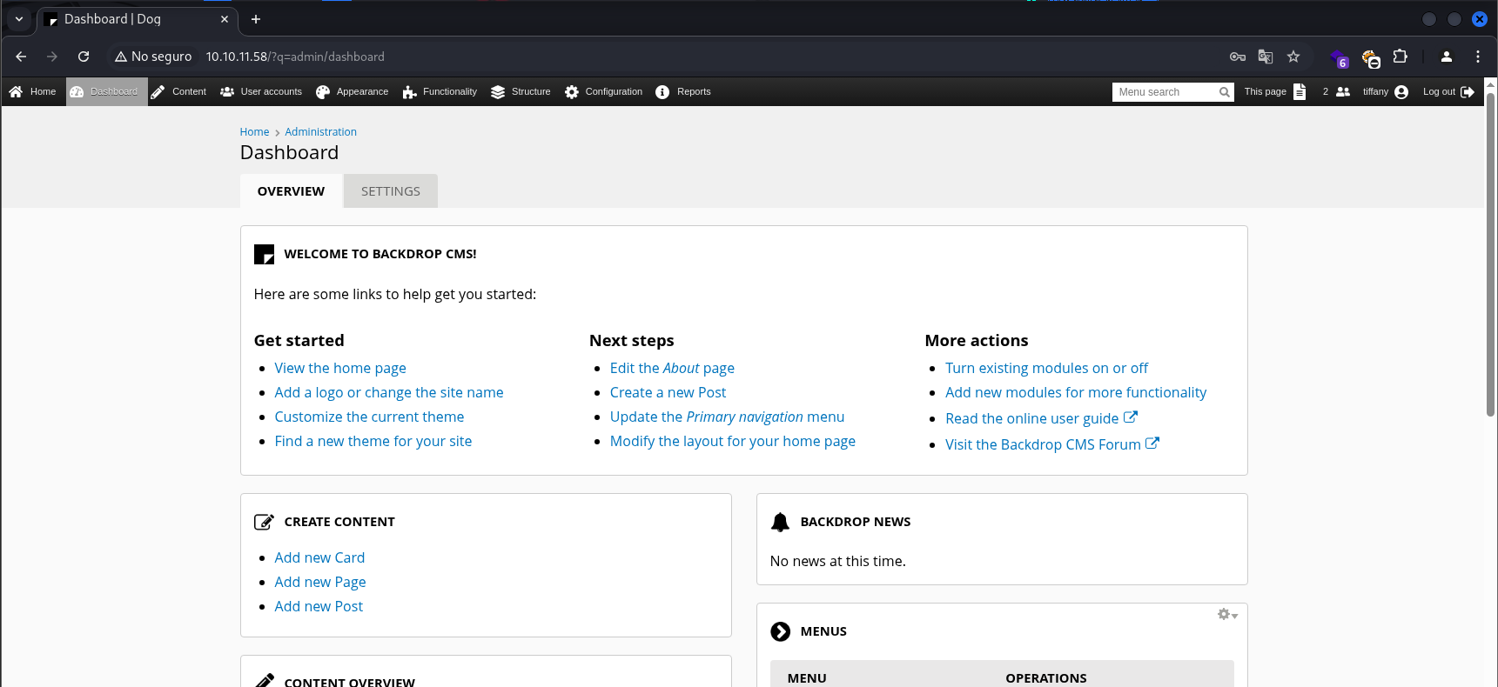The height and width of the screenshot is (687, 1498).
Task: Click the Add new Card link
Action: [x=319, y=557]
